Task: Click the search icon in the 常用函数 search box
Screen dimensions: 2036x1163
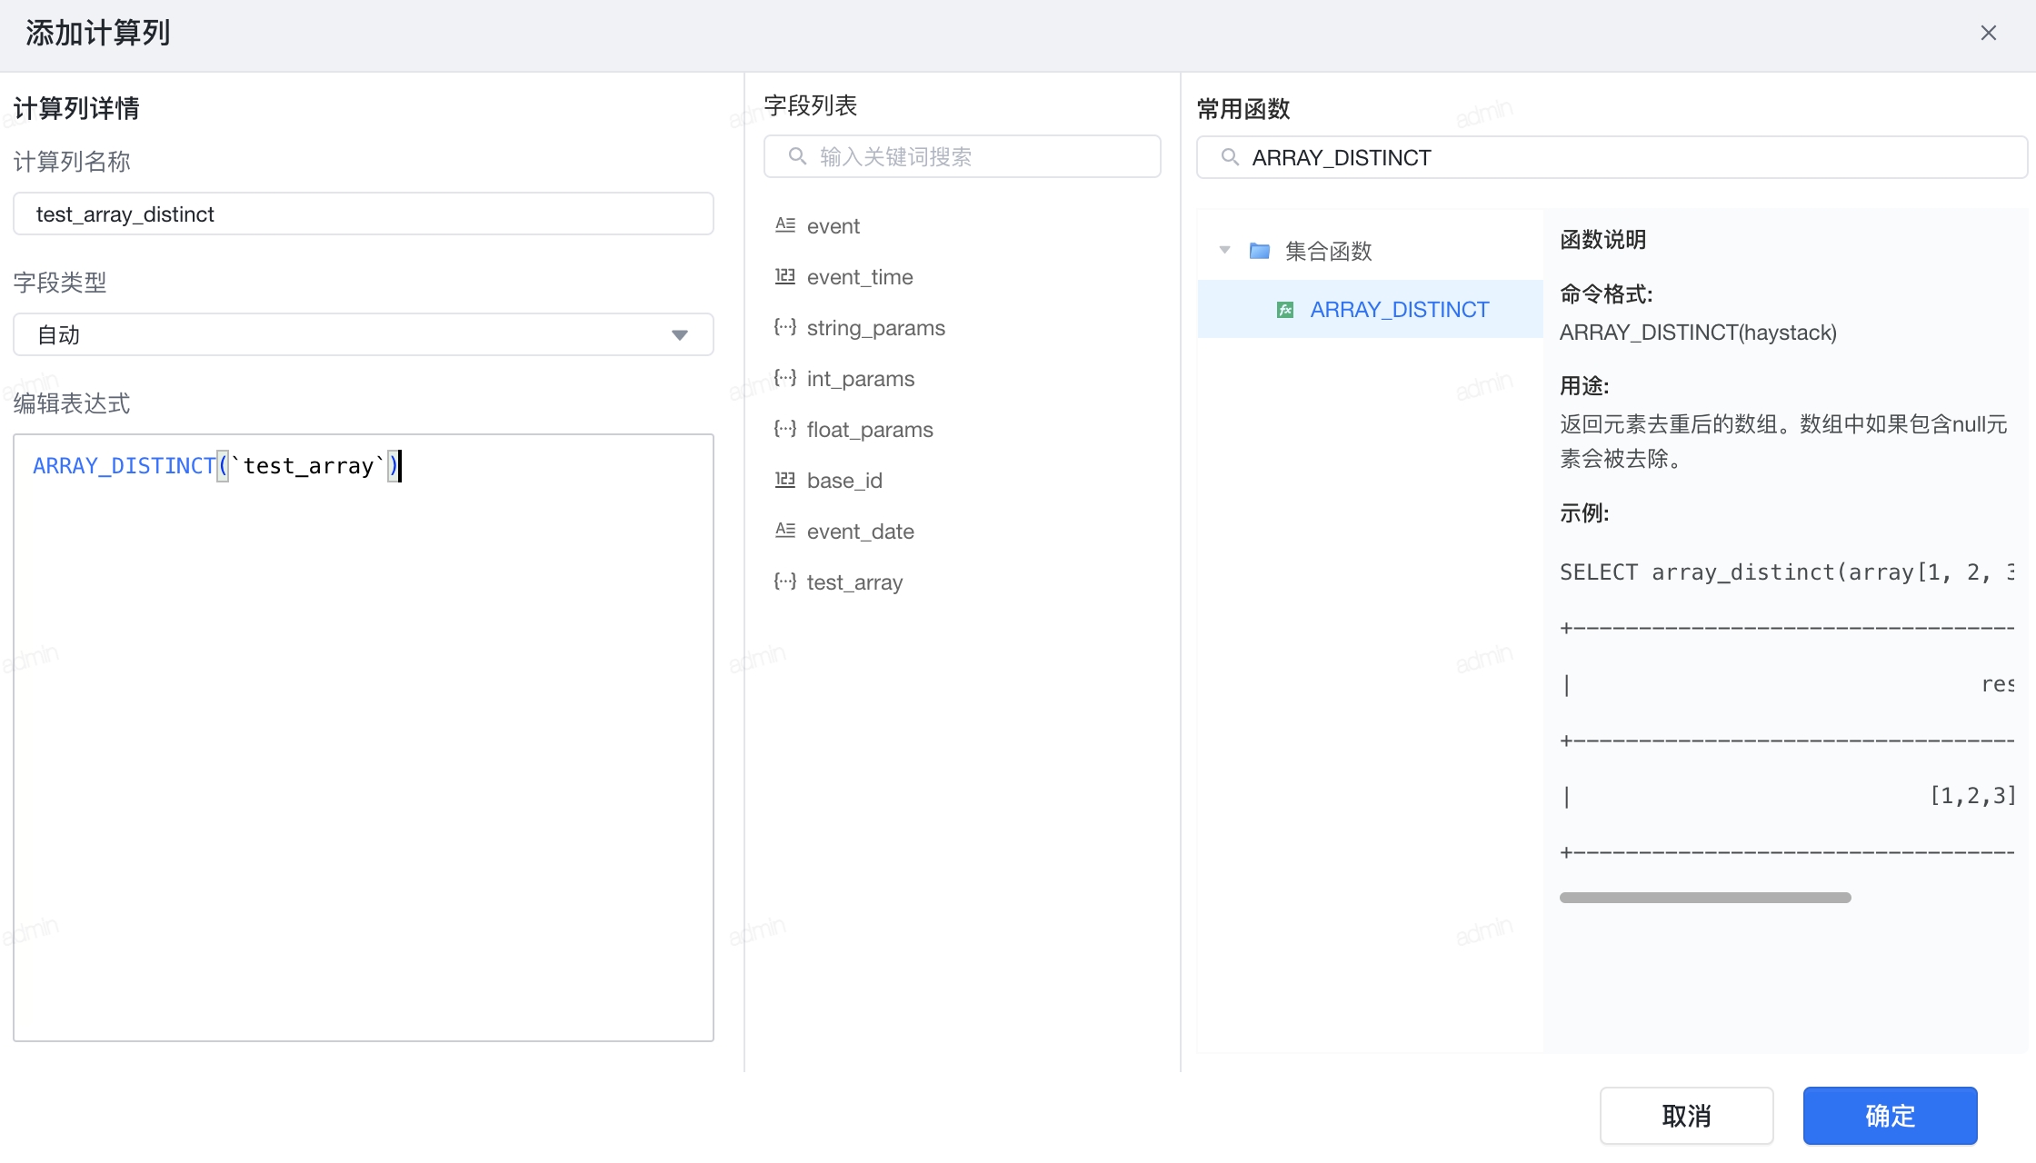Action: pos(1230,157)
